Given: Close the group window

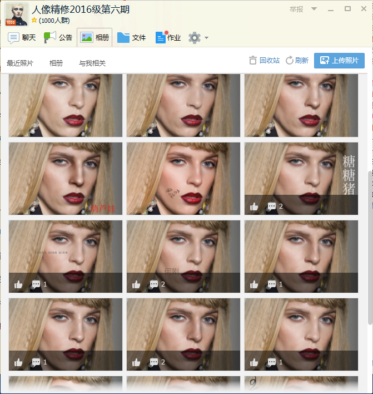Looking at the screenshot, I should click(x=364, y=9).
